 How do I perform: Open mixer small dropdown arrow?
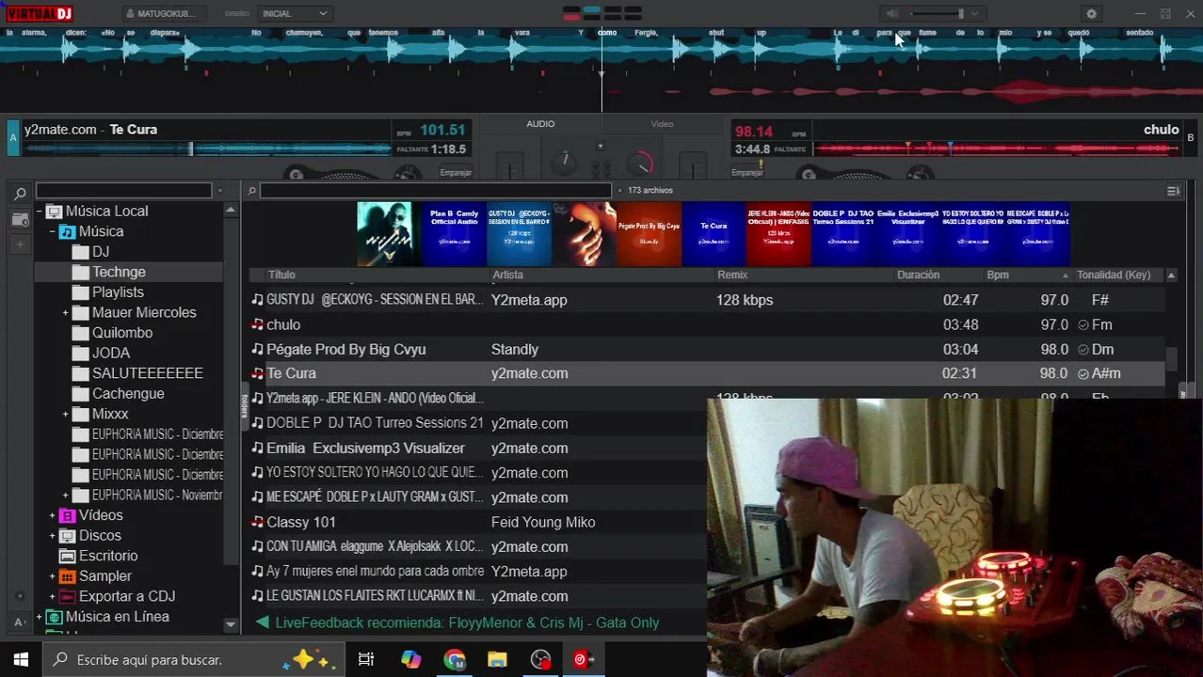(x=601, y=146)
